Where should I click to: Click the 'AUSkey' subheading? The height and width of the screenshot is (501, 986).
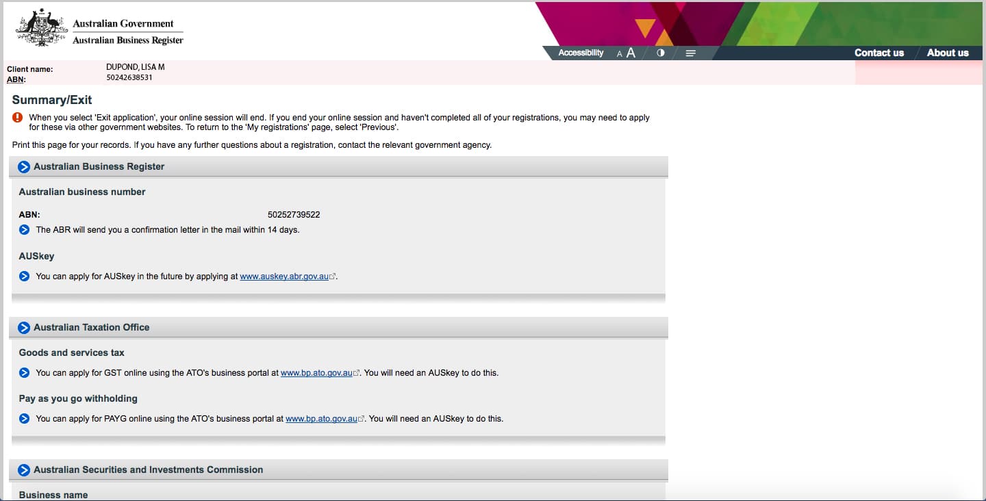click(x=36, y=256)
